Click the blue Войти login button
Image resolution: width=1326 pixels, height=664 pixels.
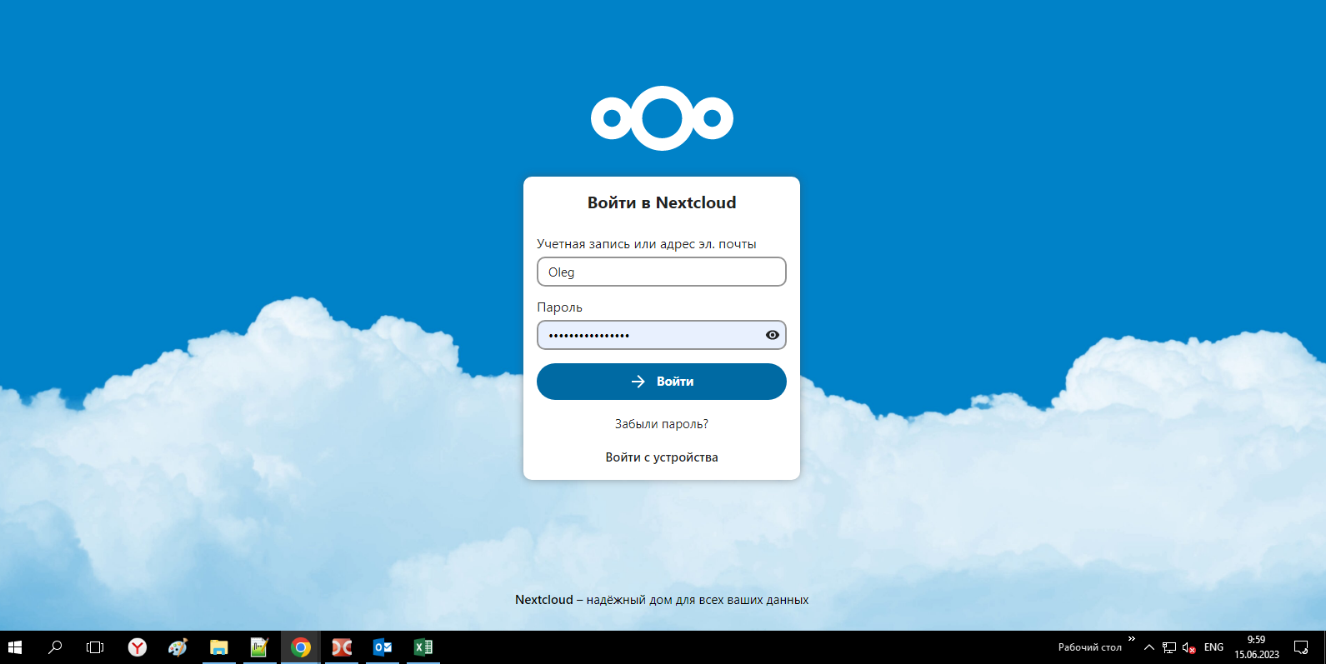point(662,382)
